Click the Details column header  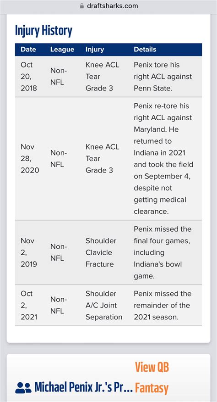pos(145,50)
